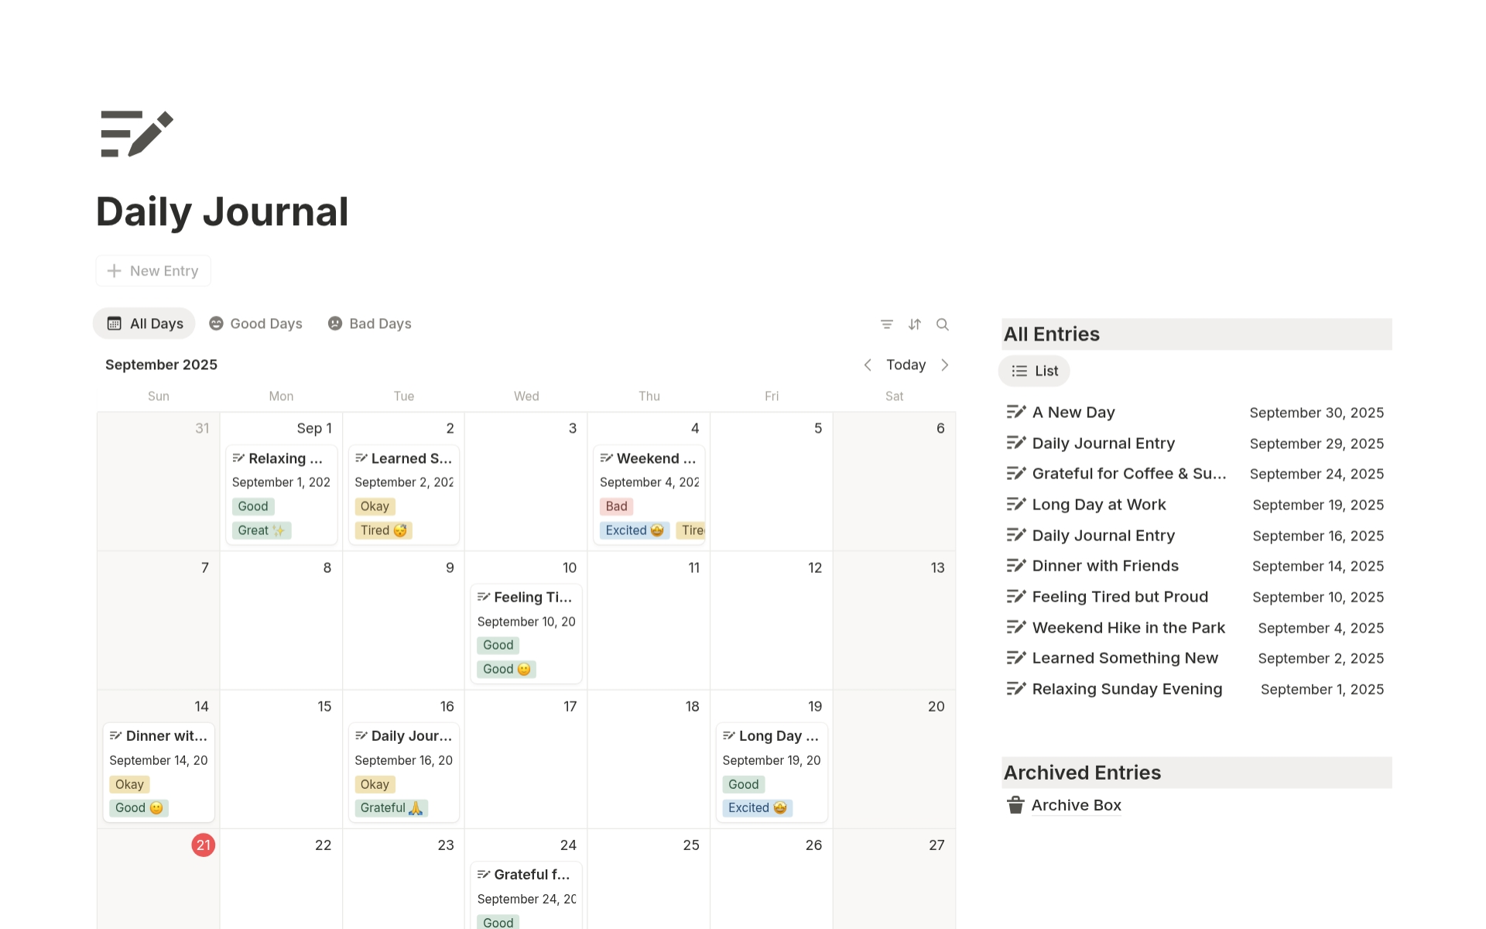1486x929 pixels.
Task: Open filters with the filter icon
Action: [x=885, y=324]
